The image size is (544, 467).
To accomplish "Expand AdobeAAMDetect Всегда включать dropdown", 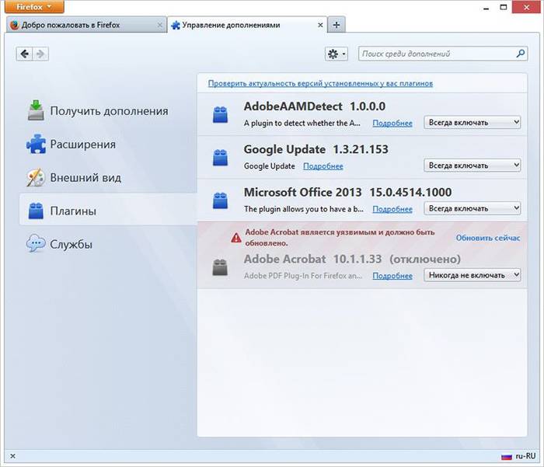I will (472, 123).
